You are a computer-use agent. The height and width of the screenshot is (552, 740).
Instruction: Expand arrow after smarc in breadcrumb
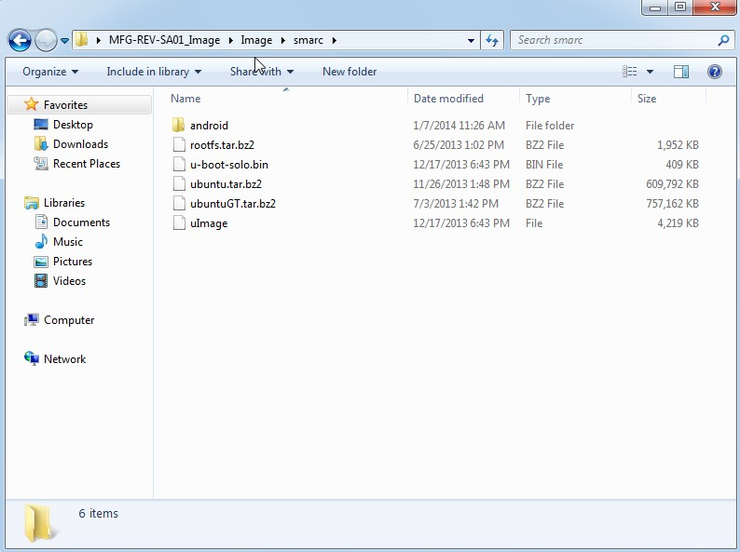point(335,41)
